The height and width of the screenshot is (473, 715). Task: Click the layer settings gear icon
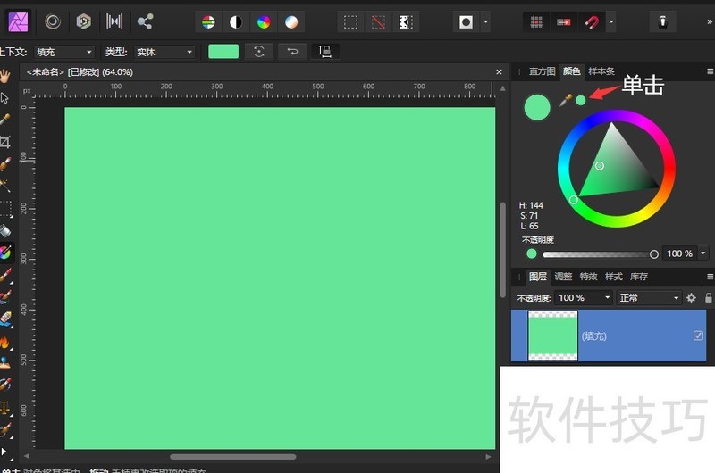691,298
